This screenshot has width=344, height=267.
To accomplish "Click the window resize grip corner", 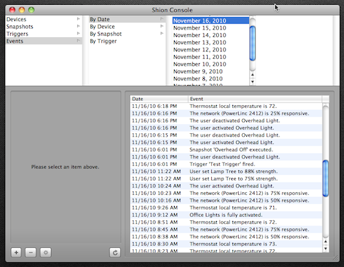I will 336,259.
